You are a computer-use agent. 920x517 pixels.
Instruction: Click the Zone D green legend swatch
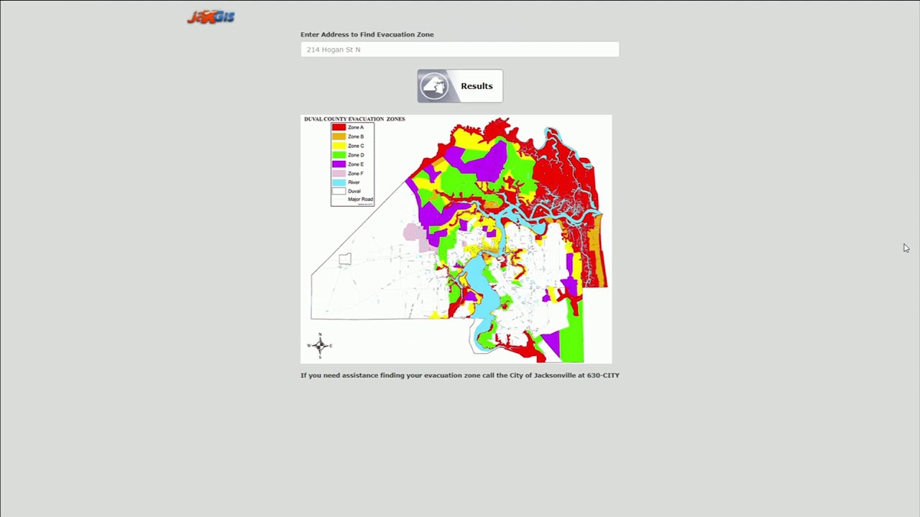(339, 155)
